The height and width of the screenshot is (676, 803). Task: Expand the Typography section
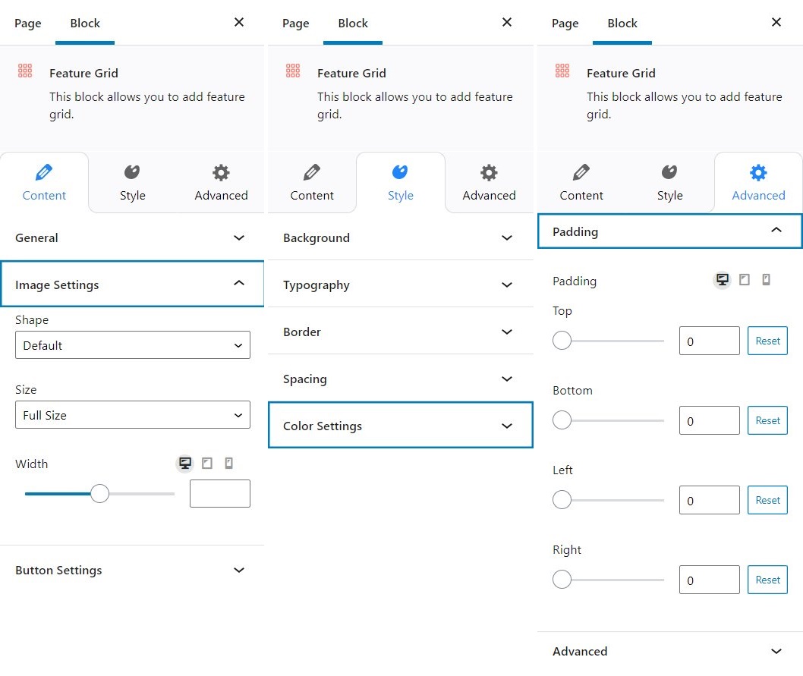click(400, 285)
